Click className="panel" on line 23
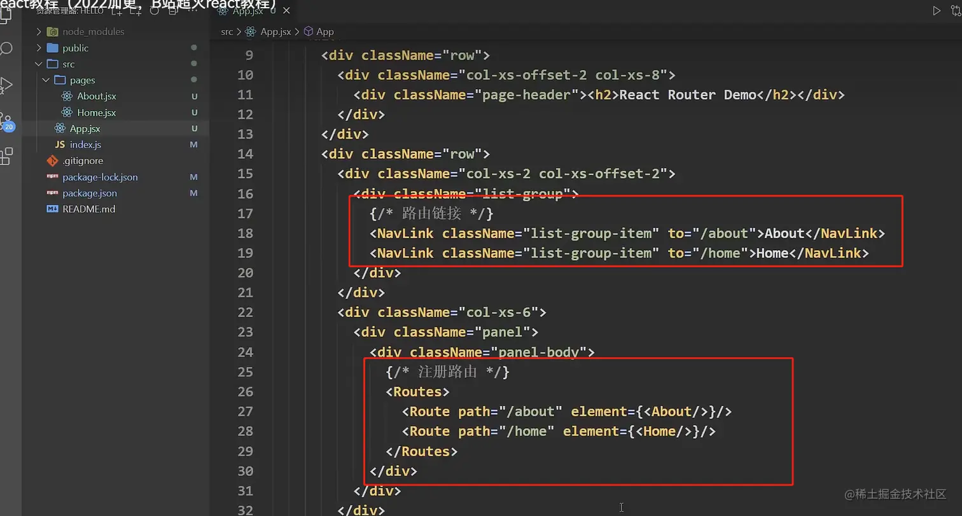Image resolution: width=962 pixels, height=516 pixels. tap(462, 332)
